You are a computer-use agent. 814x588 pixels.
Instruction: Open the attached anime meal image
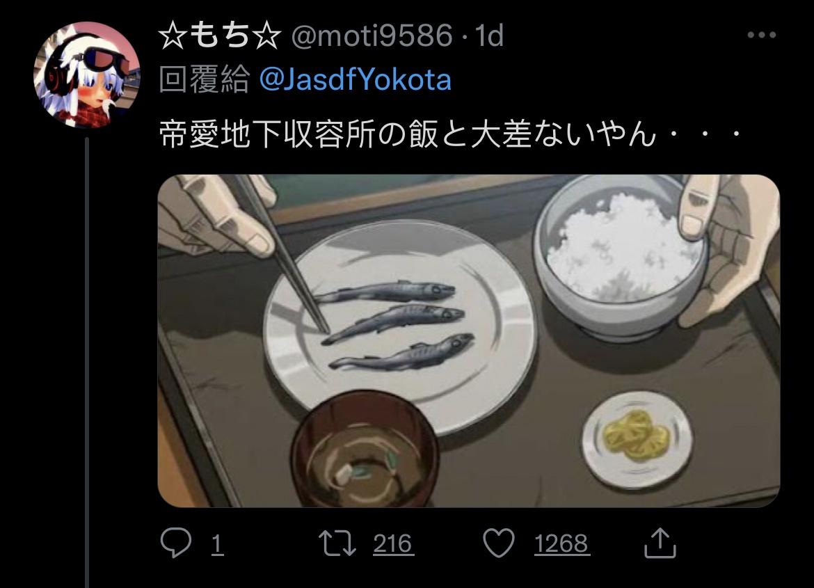click(469, 341)
